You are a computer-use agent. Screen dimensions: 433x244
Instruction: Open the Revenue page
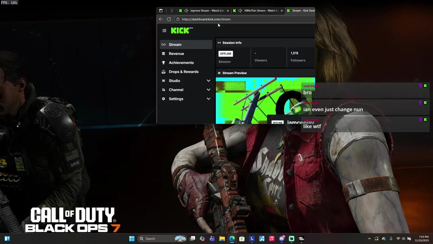(186, 54)
